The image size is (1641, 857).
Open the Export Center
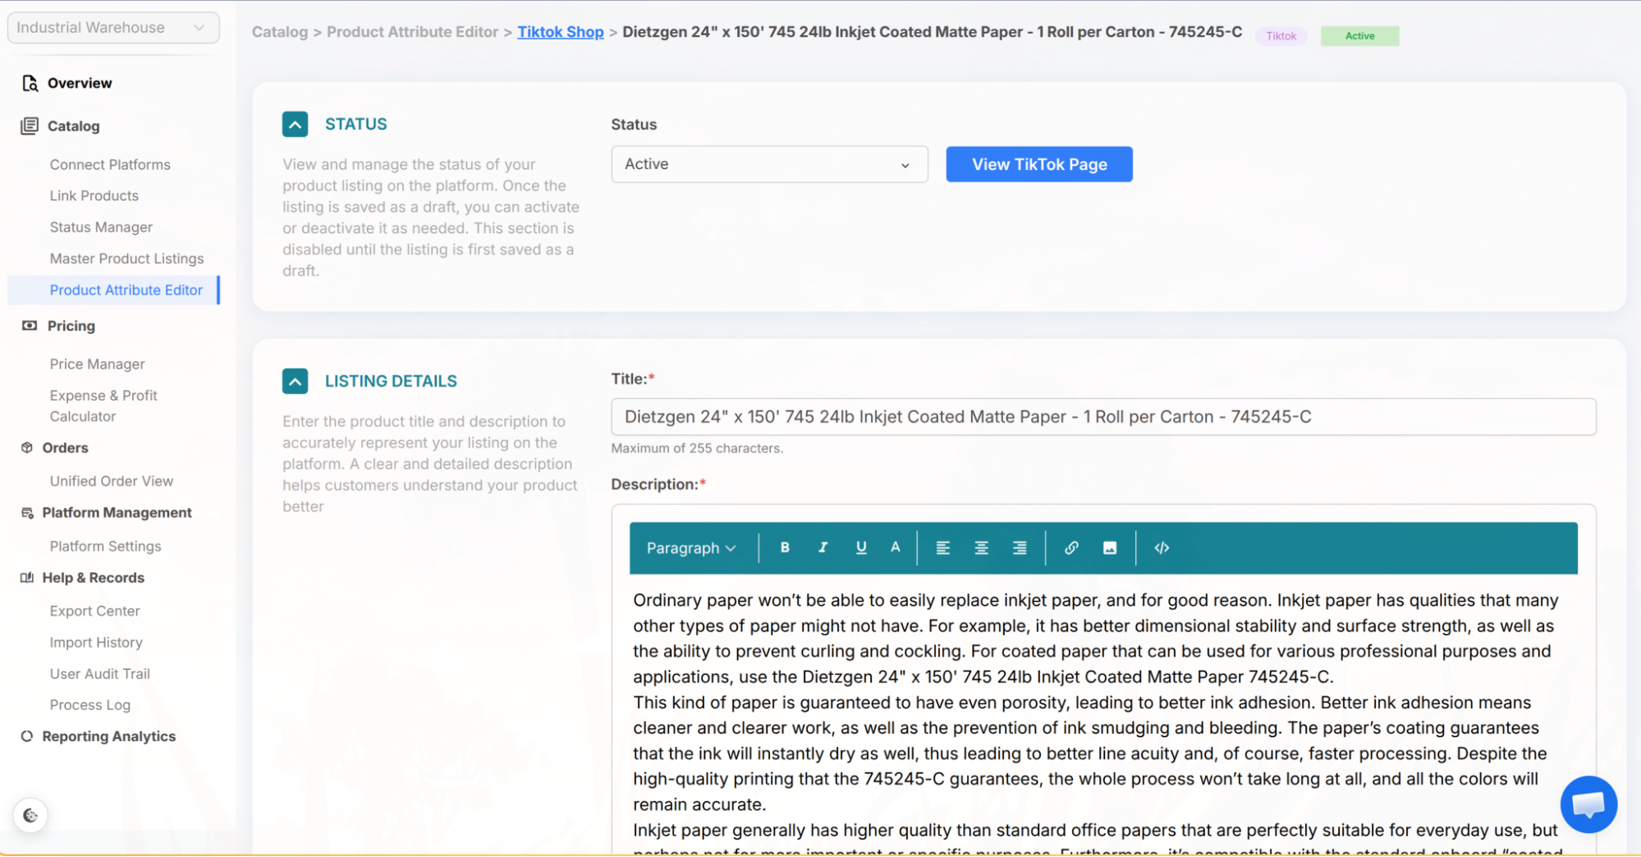coord(94,611)
